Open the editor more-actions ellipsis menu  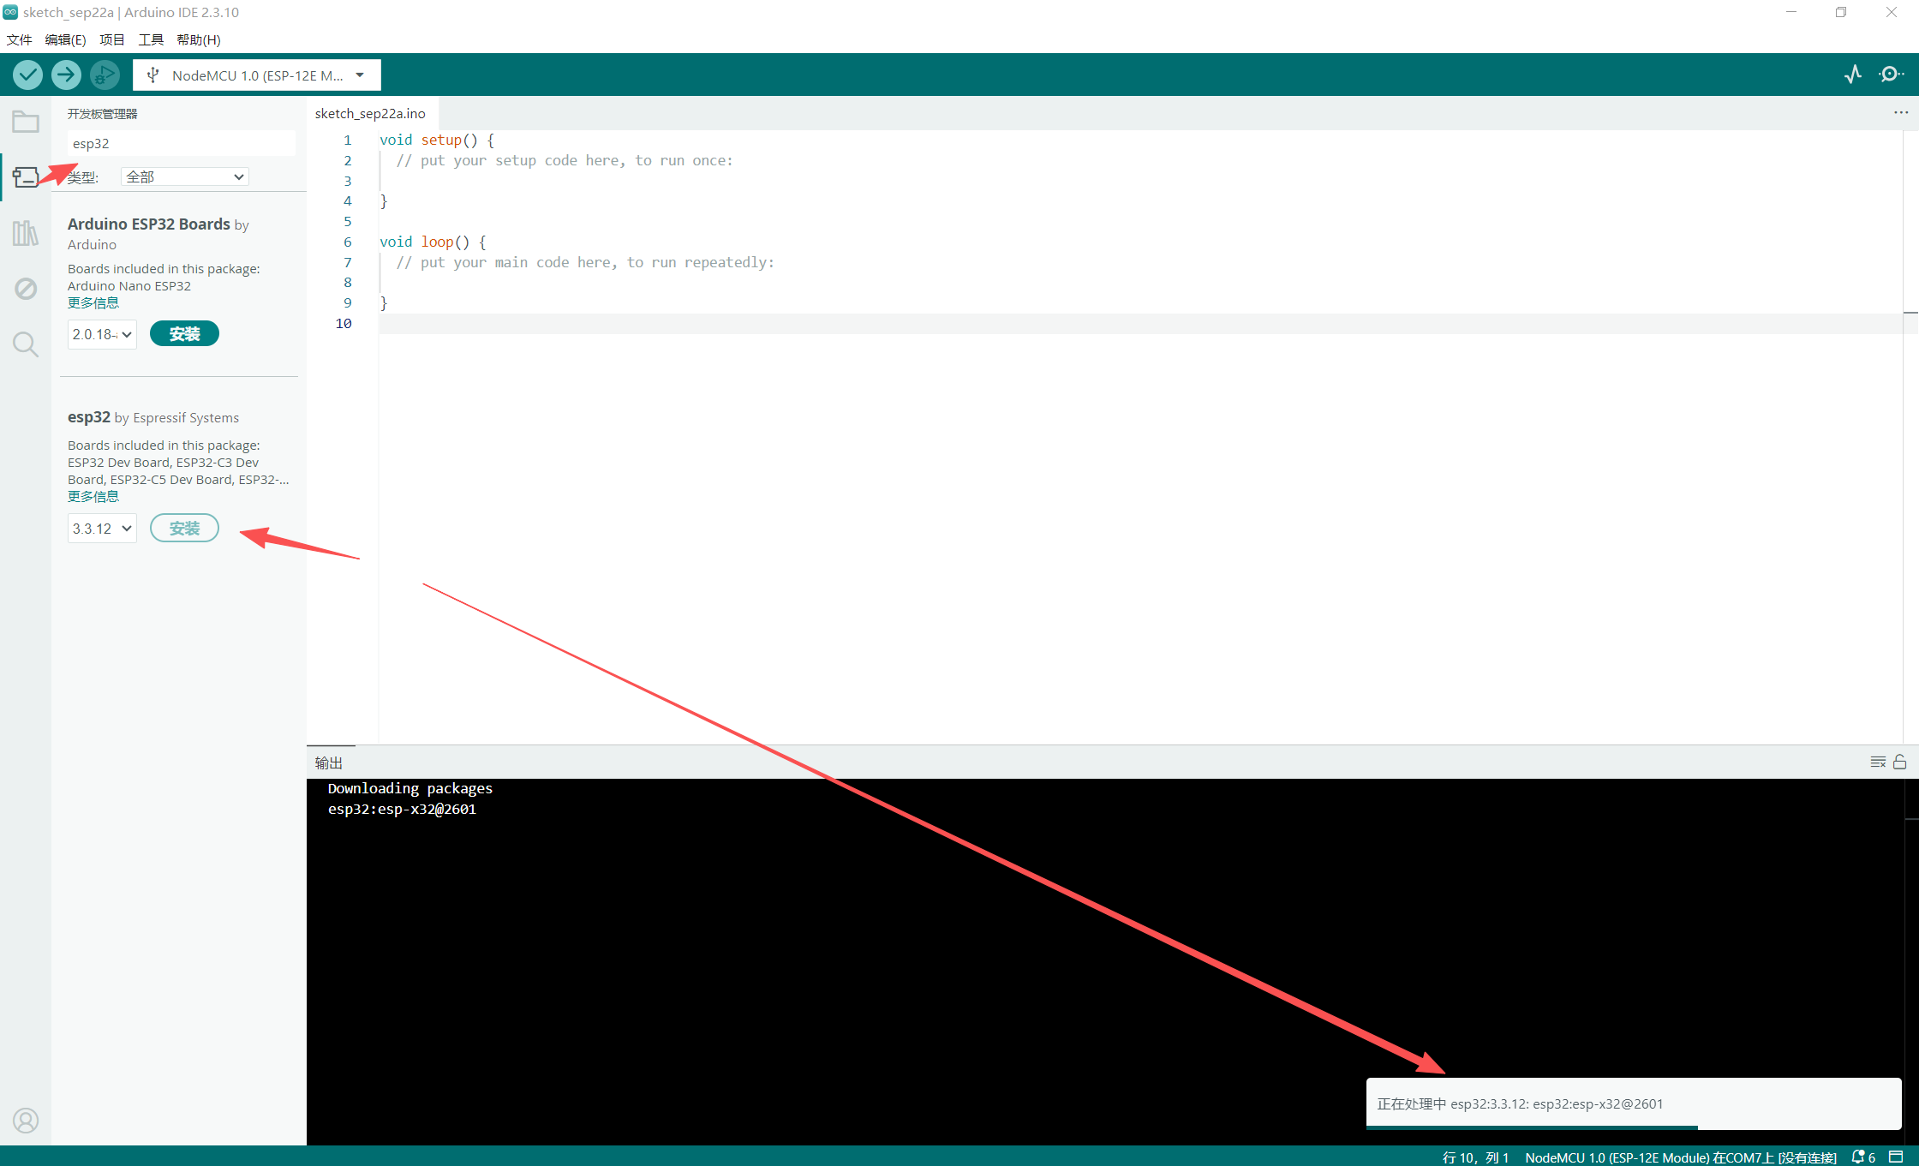click(1901, 113)
